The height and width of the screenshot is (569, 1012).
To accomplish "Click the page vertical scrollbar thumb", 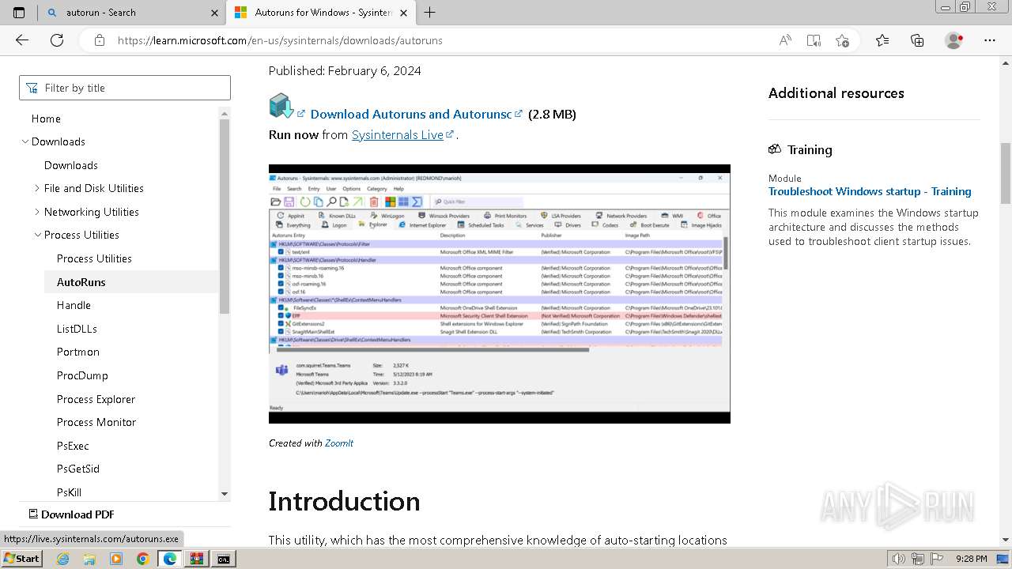I will pyautogui.click(x=1006, y=173).
